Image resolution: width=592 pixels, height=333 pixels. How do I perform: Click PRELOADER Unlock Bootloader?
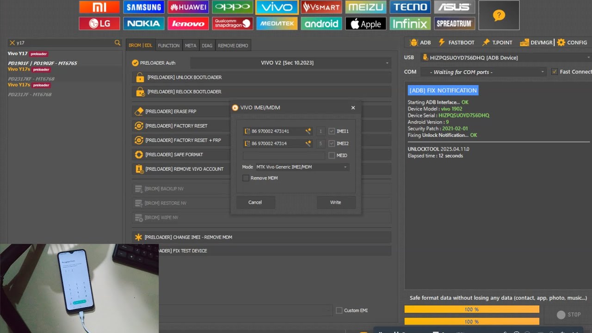pyautogui.click(x=262, y=78)
